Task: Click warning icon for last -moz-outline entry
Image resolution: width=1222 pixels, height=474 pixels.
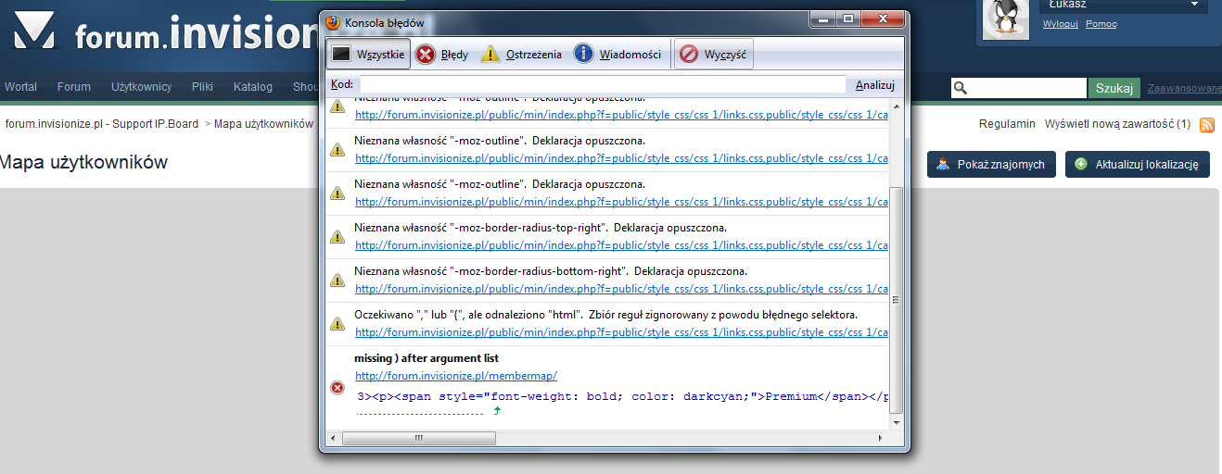Action: tap(338, 193)
